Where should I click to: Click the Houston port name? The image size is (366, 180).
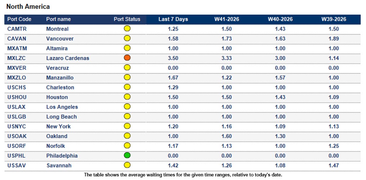(57, 97)
